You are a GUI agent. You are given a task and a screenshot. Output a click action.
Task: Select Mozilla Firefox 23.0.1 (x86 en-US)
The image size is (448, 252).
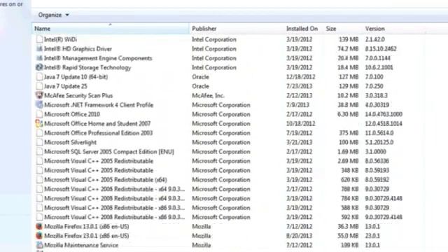point(86,236)
